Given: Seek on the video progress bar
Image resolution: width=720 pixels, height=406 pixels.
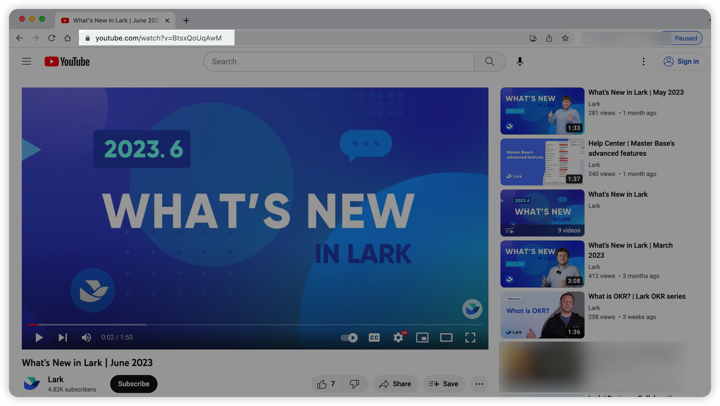Looking at the screenshot, I should click(x=255, y=324).
